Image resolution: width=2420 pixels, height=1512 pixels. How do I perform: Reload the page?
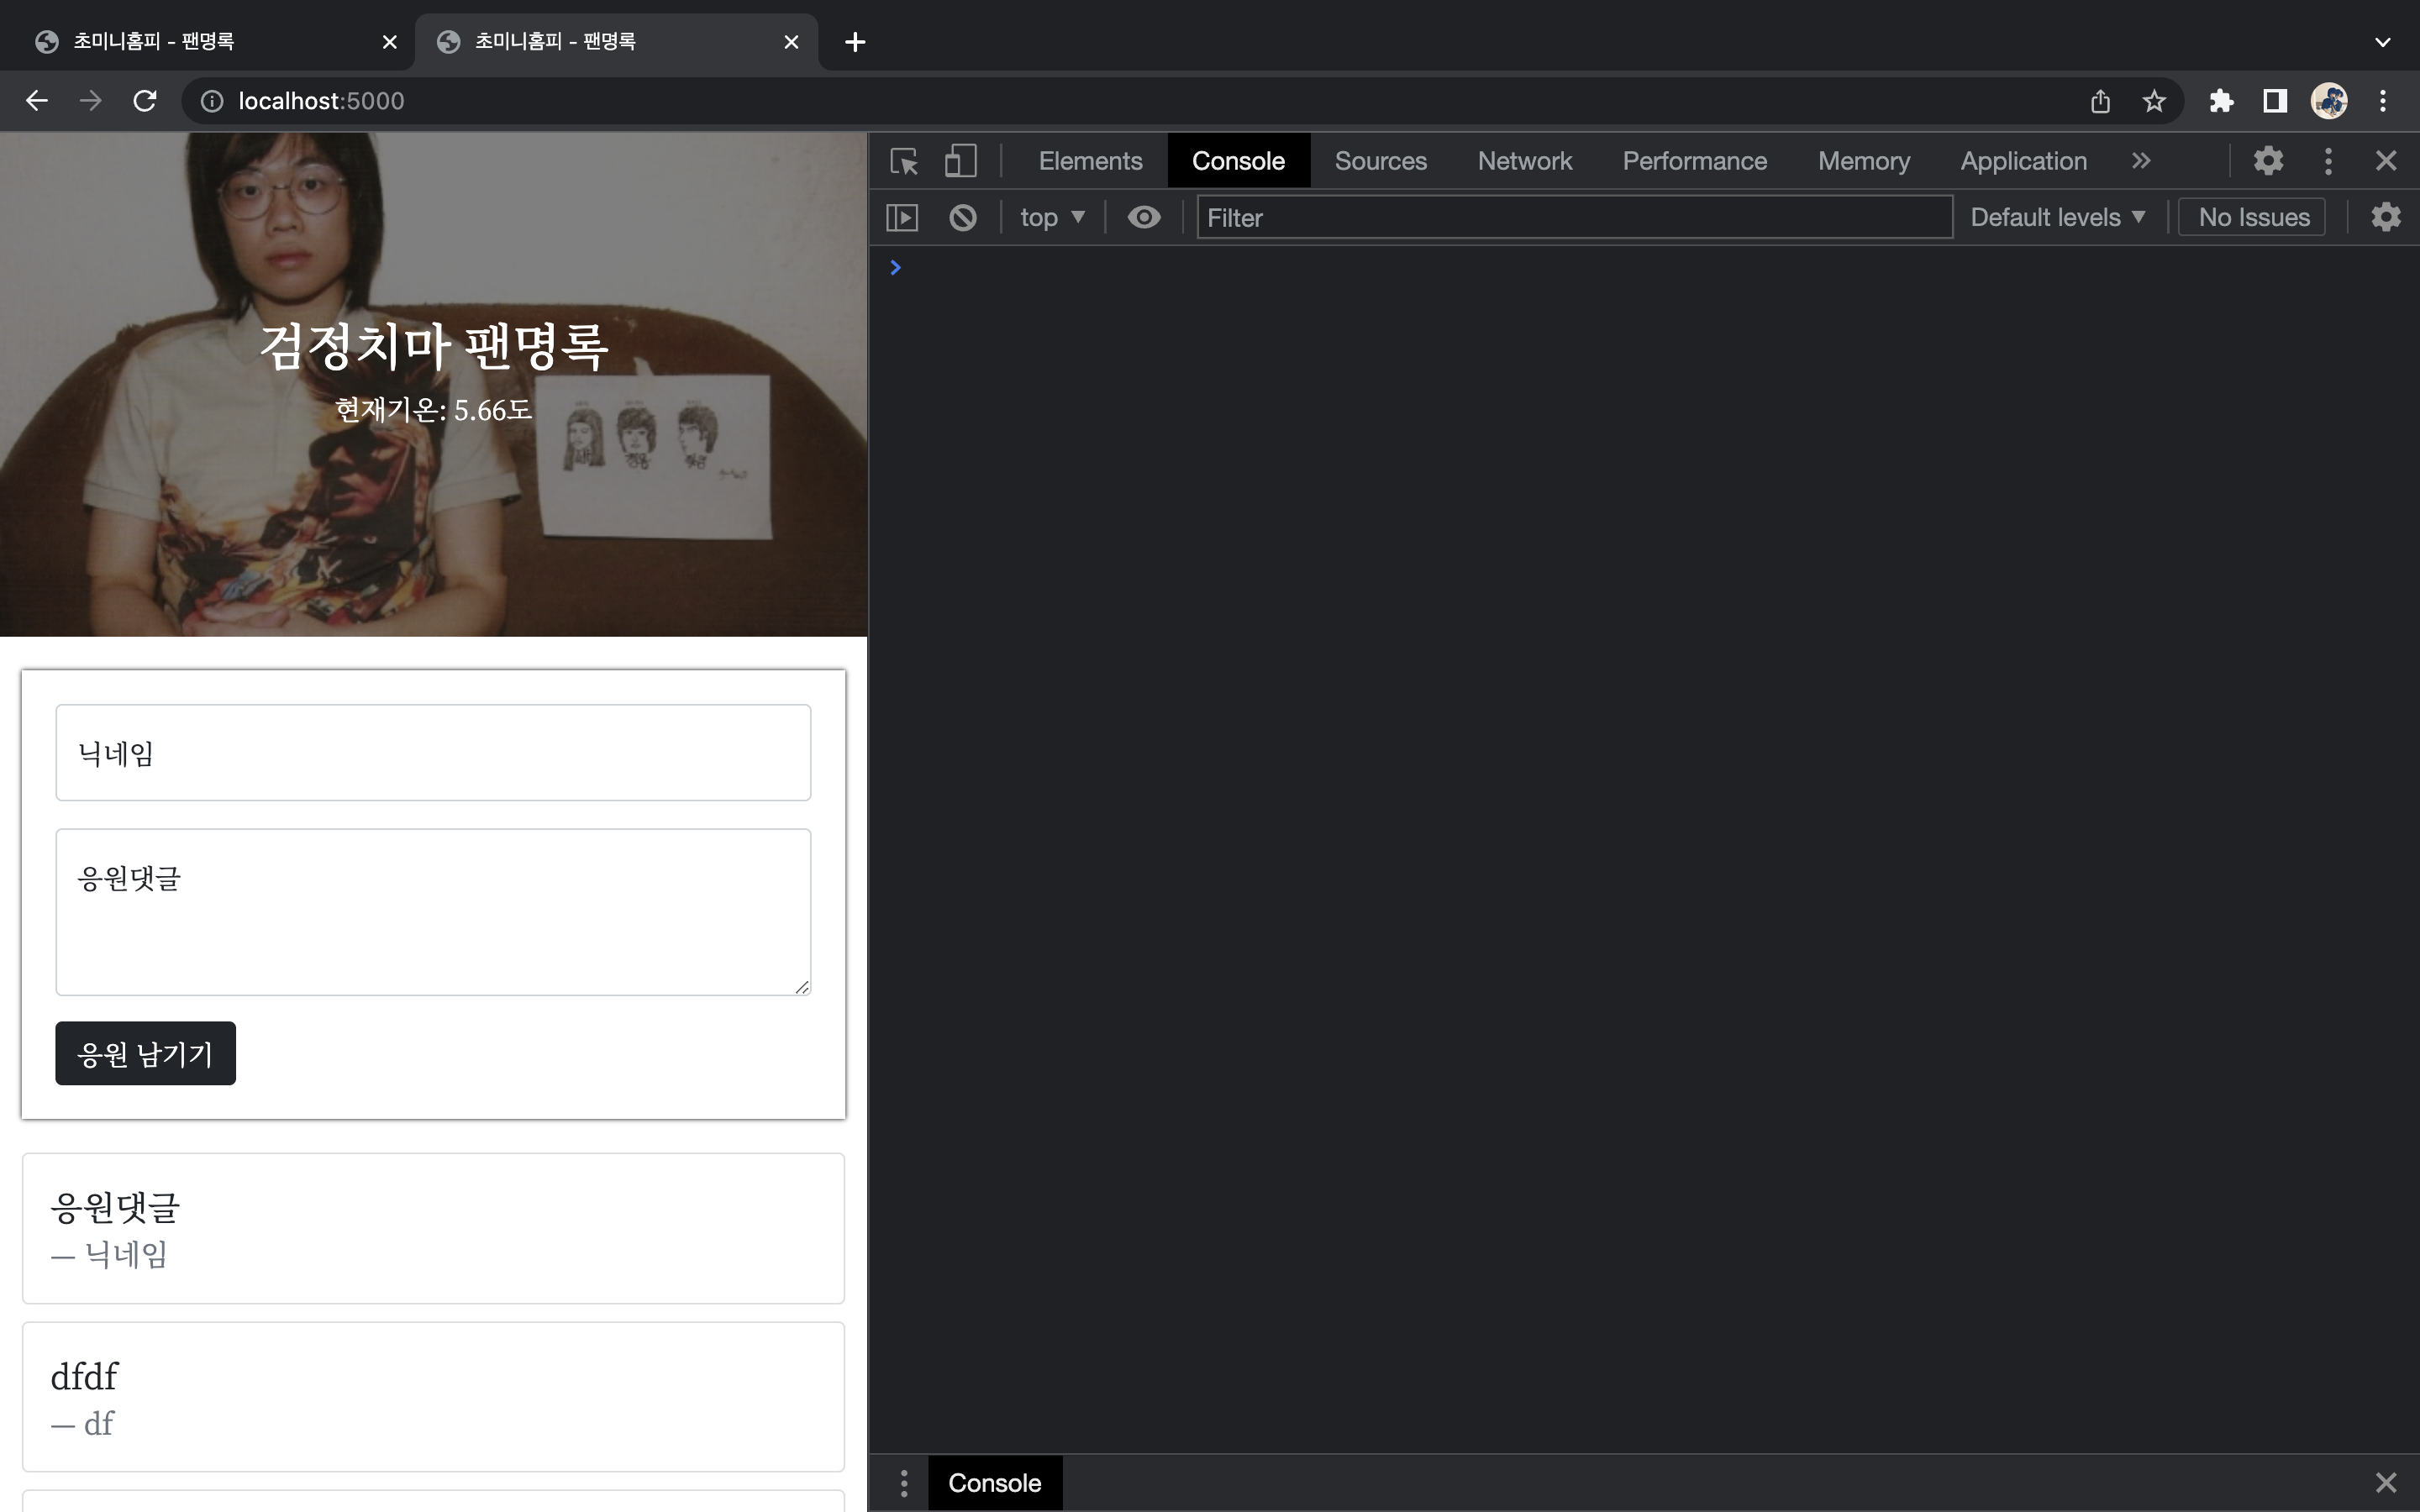click(x=145, y=101)
